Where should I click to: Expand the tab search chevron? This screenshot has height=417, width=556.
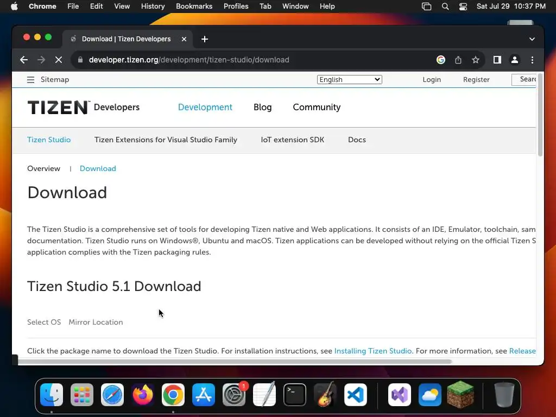click(x=532, y=39)
